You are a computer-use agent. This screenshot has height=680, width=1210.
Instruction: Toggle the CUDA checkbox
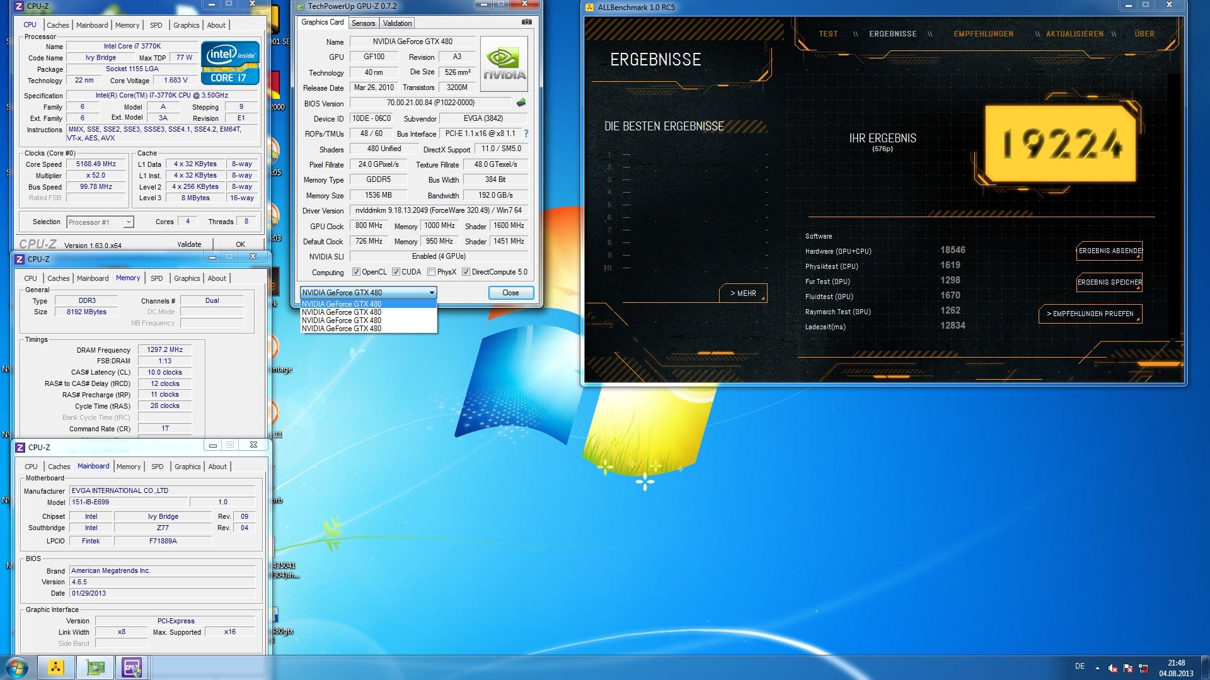click(396, 272)
